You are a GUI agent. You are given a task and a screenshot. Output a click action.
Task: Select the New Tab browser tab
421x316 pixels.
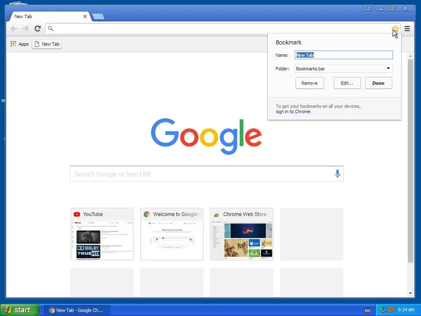[x=50, y=16]
